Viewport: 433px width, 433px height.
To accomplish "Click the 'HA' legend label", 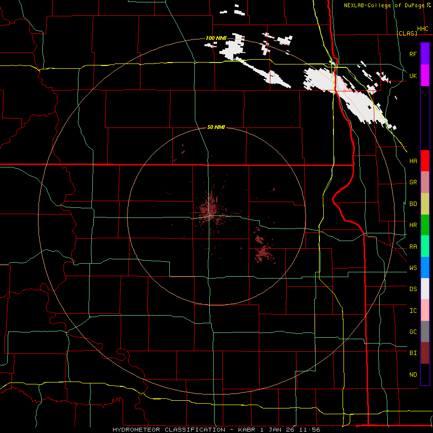I will pos(413,161).
